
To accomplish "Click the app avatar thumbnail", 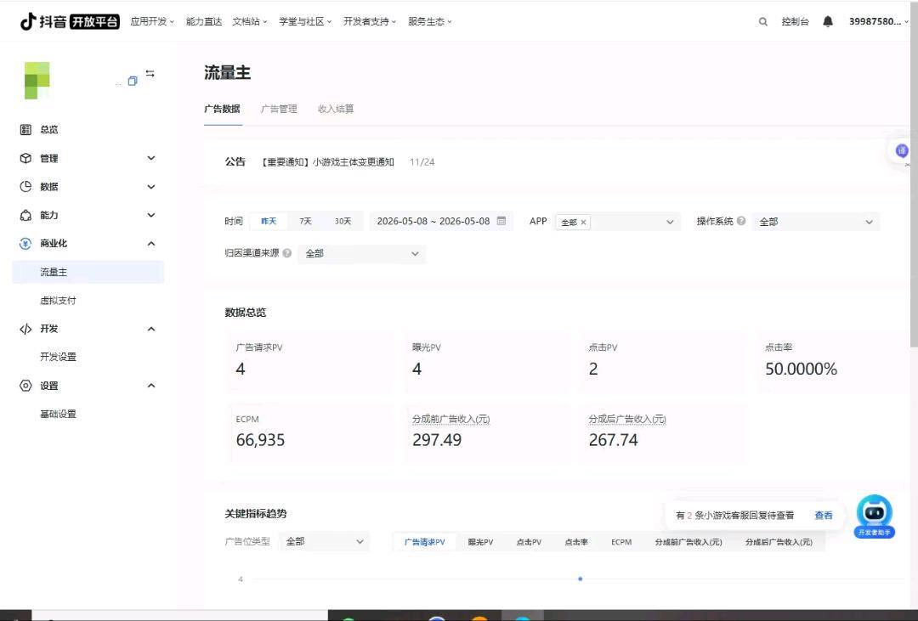I will [37, 80].
